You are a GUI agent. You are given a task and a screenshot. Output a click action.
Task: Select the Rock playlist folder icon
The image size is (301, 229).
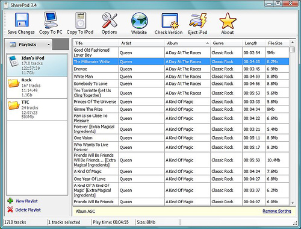(14, 83)
